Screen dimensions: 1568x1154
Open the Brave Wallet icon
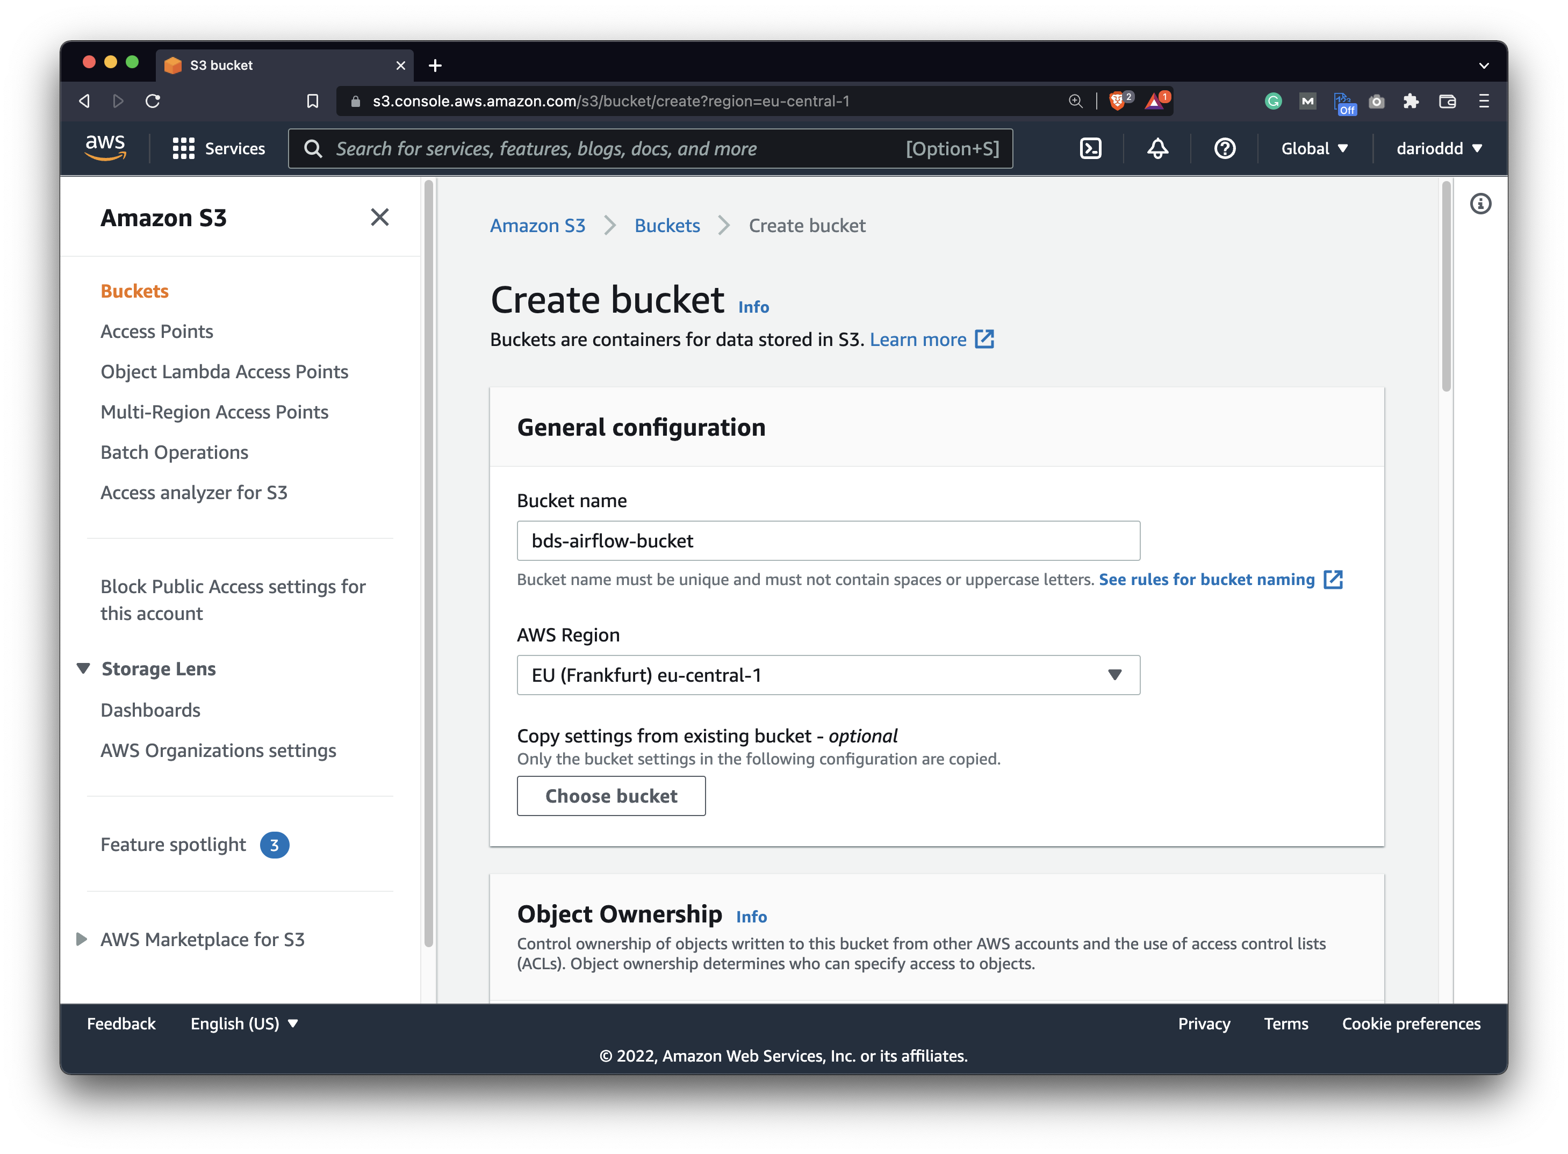click(1447, 100)
